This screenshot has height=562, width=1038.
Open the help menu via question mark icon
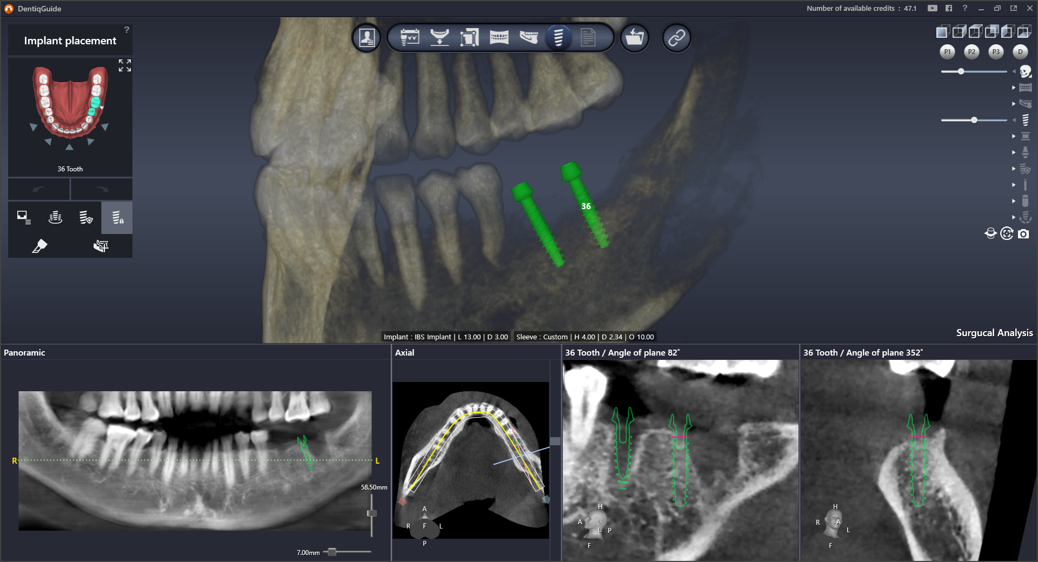tap(964, 8)
